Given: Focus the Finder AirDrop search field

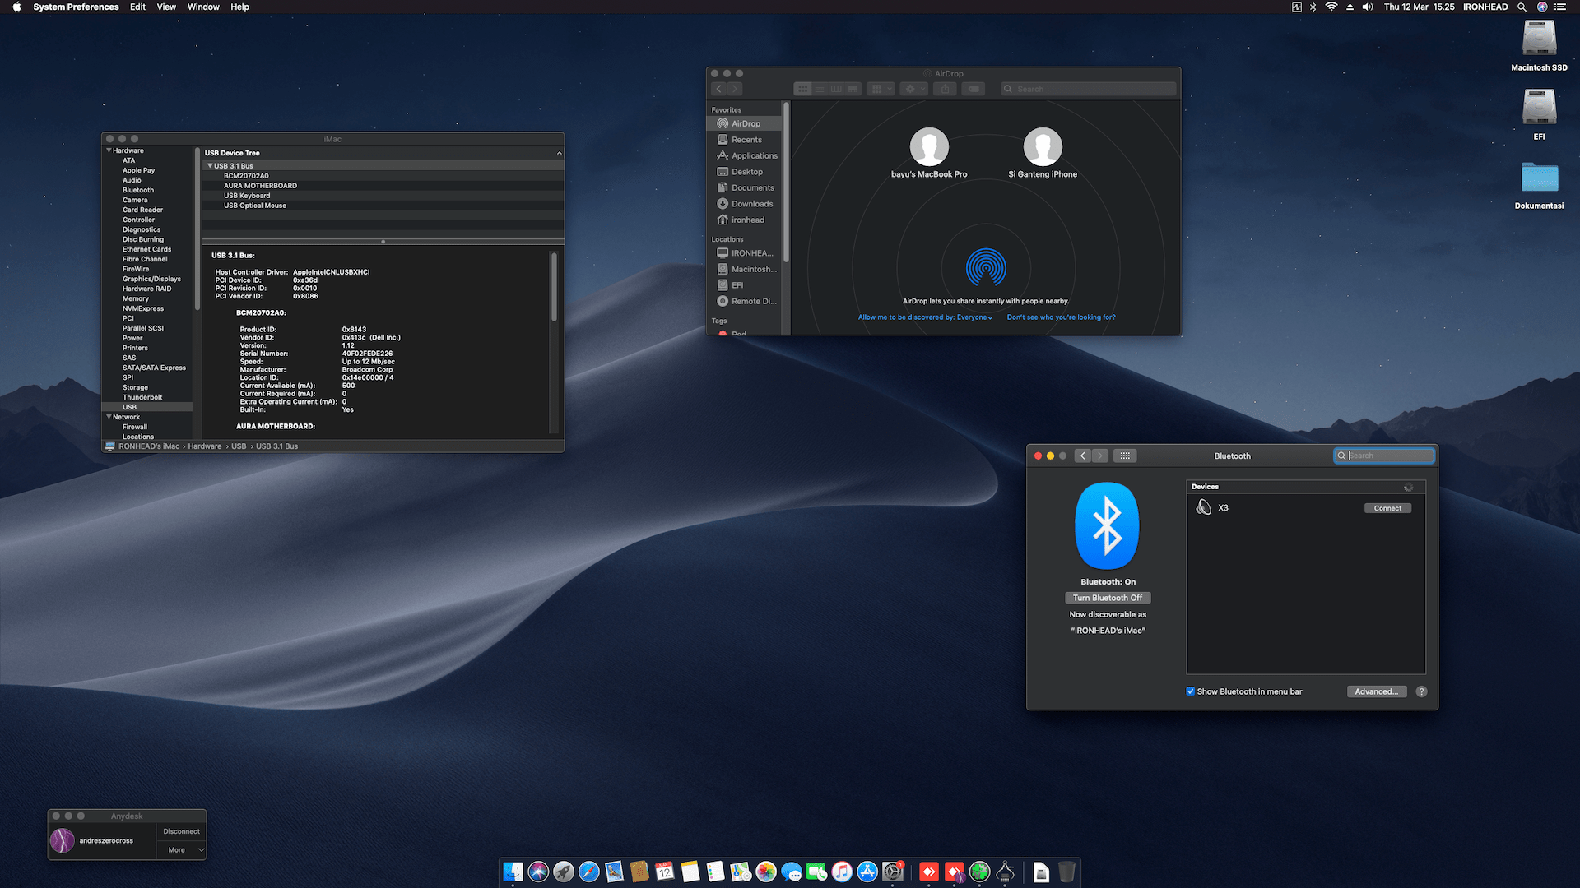Looking at the screenshot, I should click(x=1088, y=89).
